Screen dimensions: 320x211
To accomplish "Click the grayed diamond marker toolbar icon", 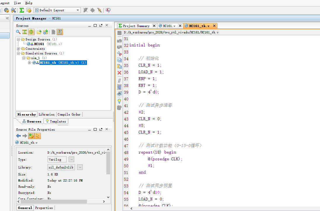I will (x=93, y=10).
